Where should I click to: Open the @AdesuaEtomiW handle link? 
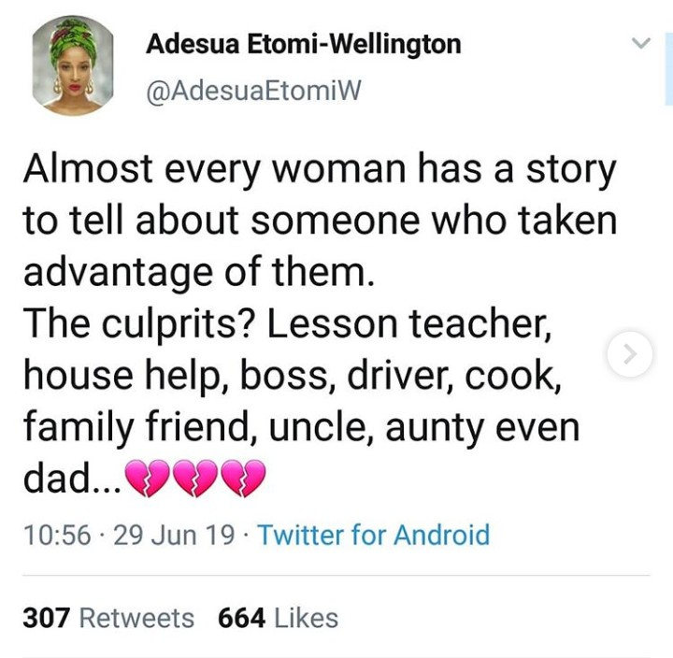[253, 90]
